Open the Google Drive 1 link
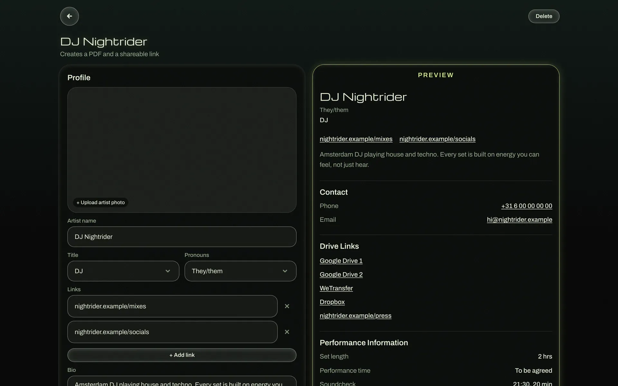618x386 pixels. pos(341,261)
